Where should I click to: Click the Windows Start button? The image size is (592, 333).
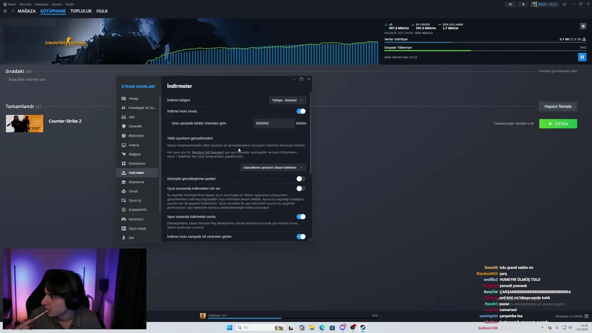tap(229, 327)
